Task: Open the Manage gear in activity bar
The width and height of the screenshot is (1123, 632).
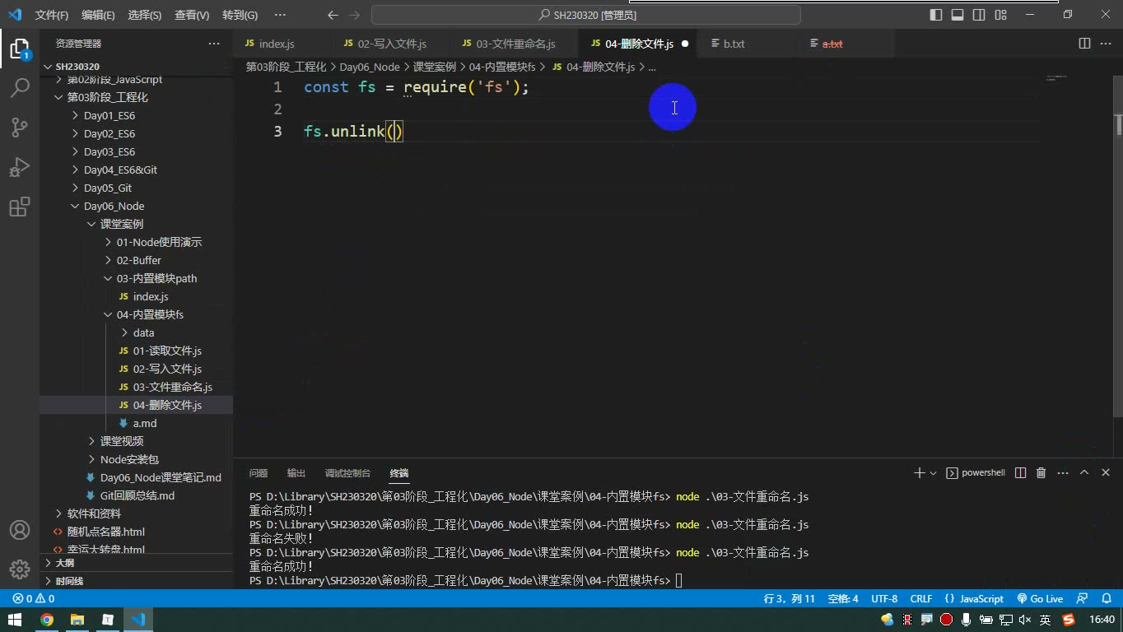Action: coord(19,569)
